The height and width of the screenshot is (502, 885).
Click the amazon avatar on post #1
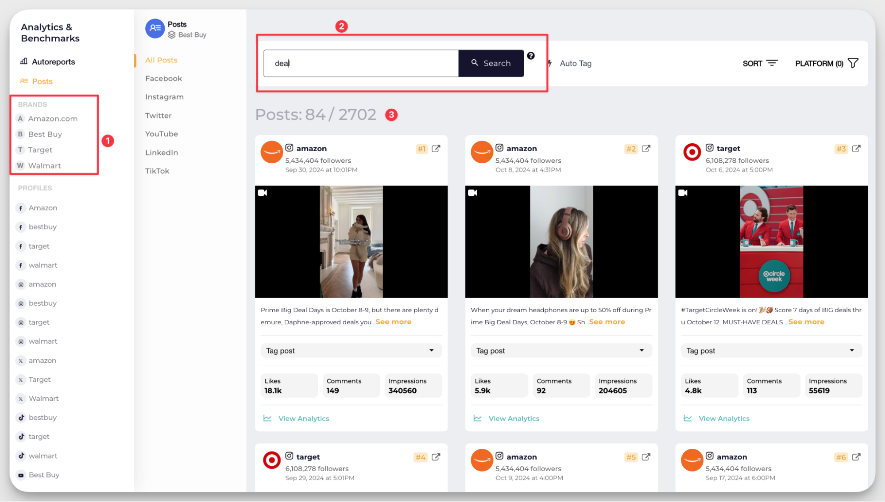pyautogui.click(x=272, y=152)
